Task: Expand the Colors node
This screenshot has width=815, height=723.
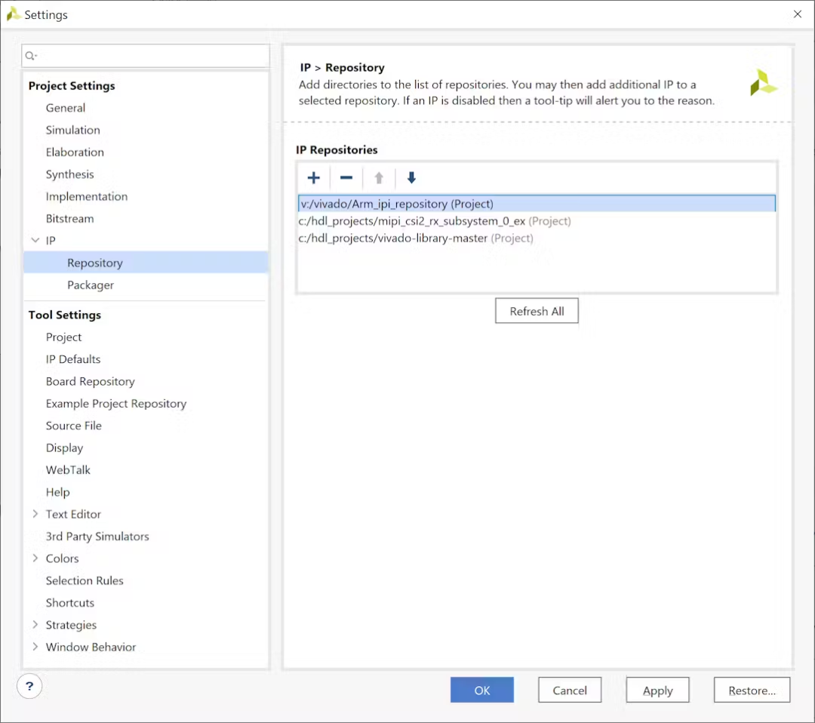Action: coord(35,558)
